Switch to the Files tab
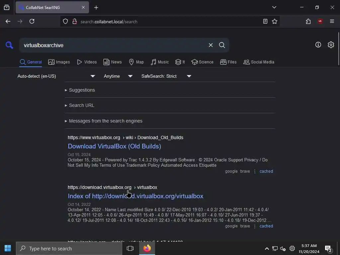Viewport: 340px width, 255px height. coord(228,62)
